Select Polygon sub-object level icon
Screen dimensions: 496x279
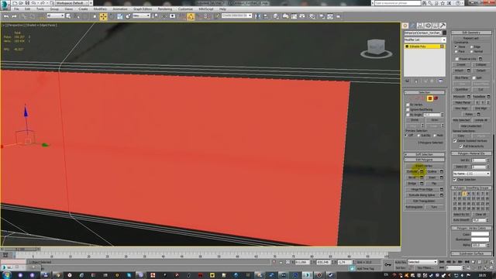[430, 98]
